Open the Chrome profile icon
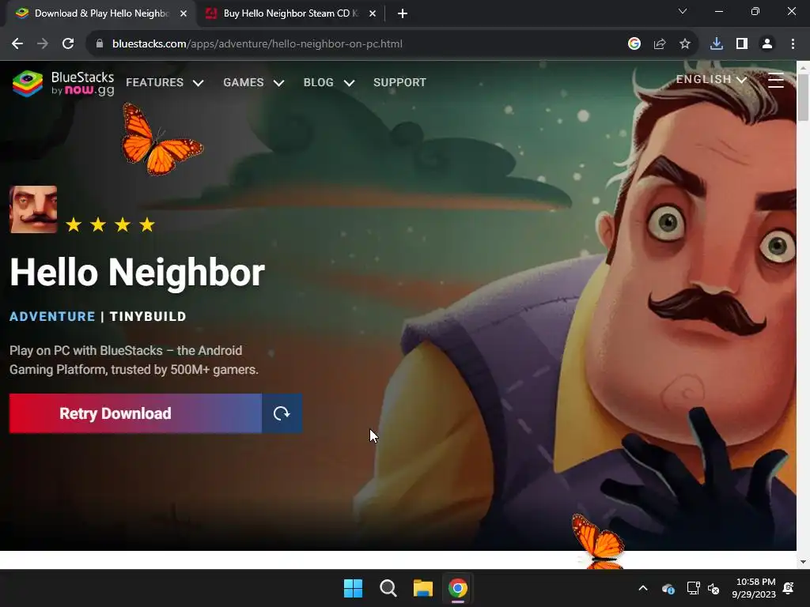Screen dimensions: 810x607 point(767,44)
